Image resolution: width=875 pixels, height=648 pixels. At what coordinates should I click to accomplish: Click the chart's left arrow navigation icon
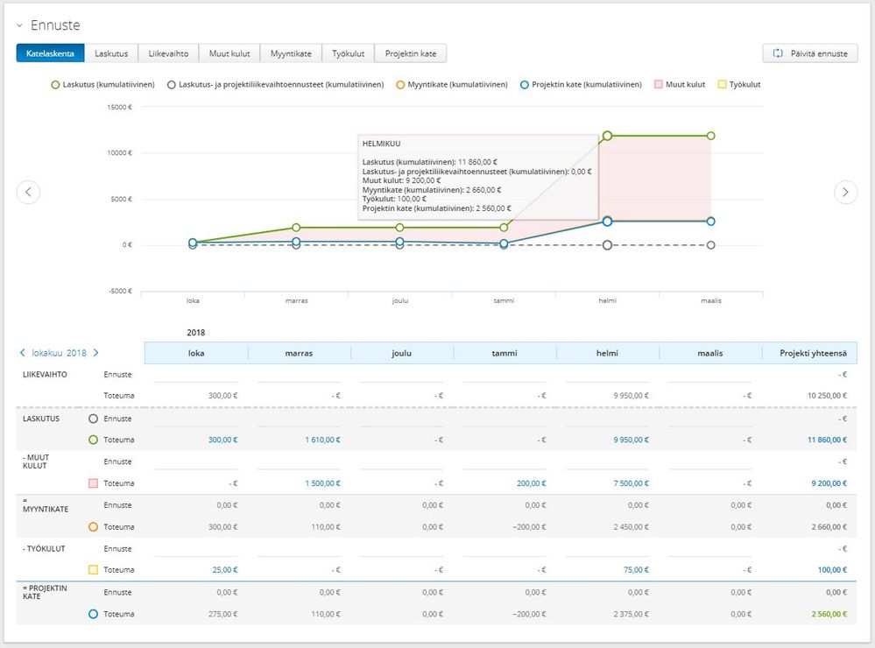click(28, 192)
